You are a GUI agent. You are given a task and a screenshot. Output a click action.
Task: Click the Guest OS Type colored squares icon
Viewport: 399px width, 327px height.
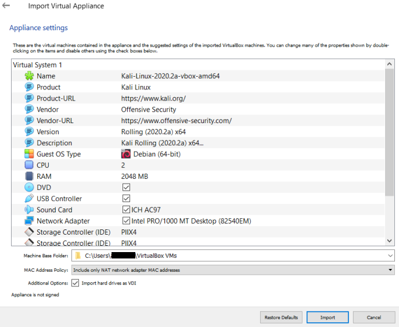coord(29,154)
